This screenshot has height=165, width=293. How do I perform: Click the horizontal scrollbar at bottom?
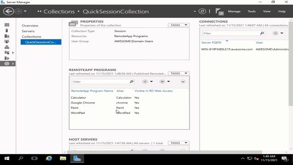pos(164,152)
